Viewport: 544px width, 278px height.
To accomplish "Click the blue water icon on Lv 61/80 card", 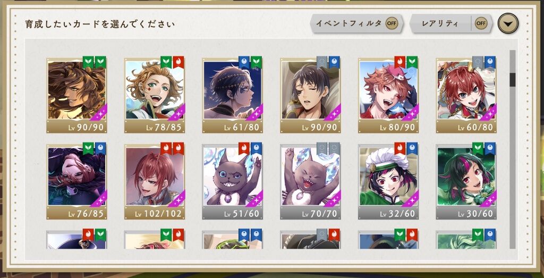I will (244, 62).
